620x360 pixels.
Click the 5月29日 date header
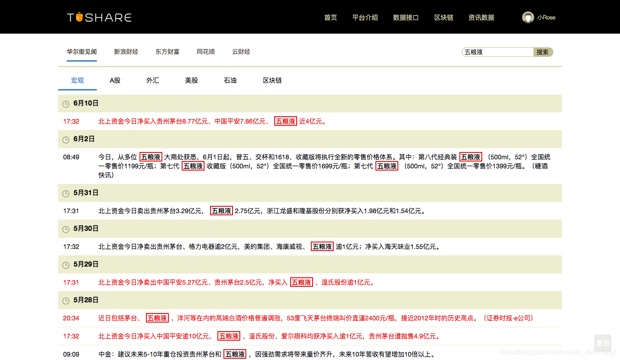(310, 264)
